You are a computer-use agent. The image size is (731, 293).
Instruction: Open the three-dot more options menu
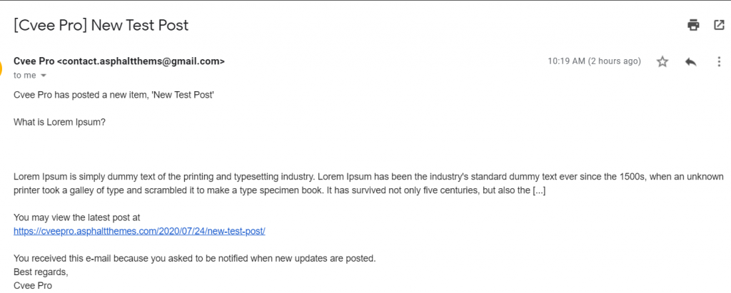pos(719,61)
